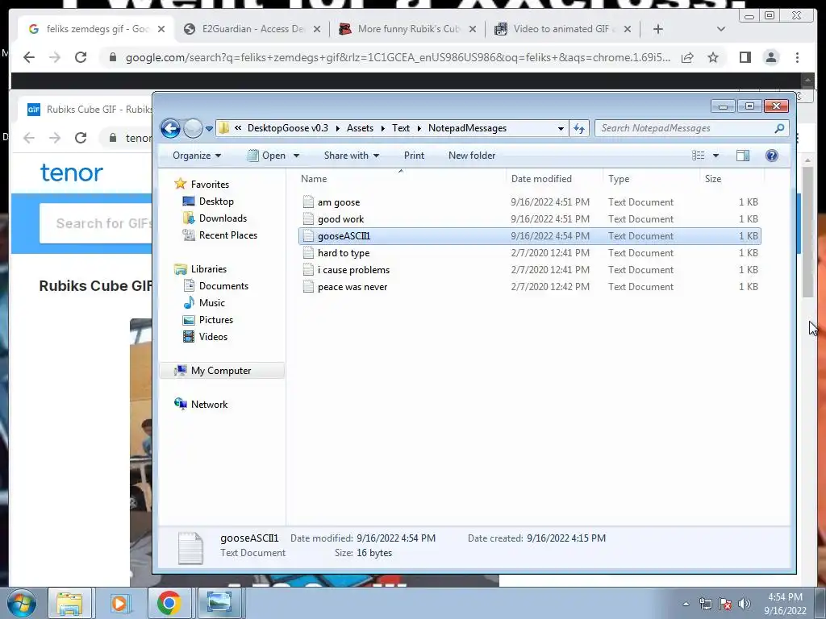Switch to E2Guardian Access Denied tab

point(252,29)
